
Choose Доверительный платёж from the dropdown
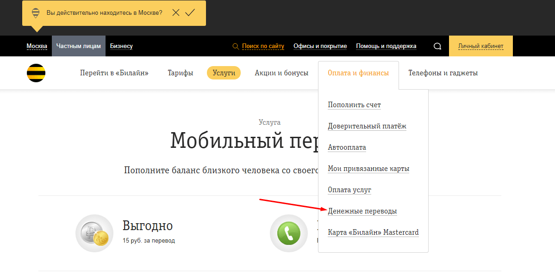(x=367, y=126)
